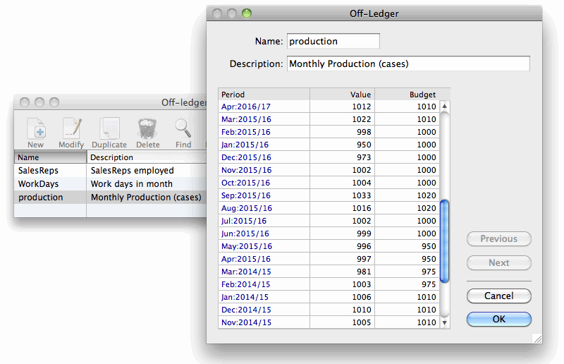
Task: Select the production row in list
Action: coord(110,198)
